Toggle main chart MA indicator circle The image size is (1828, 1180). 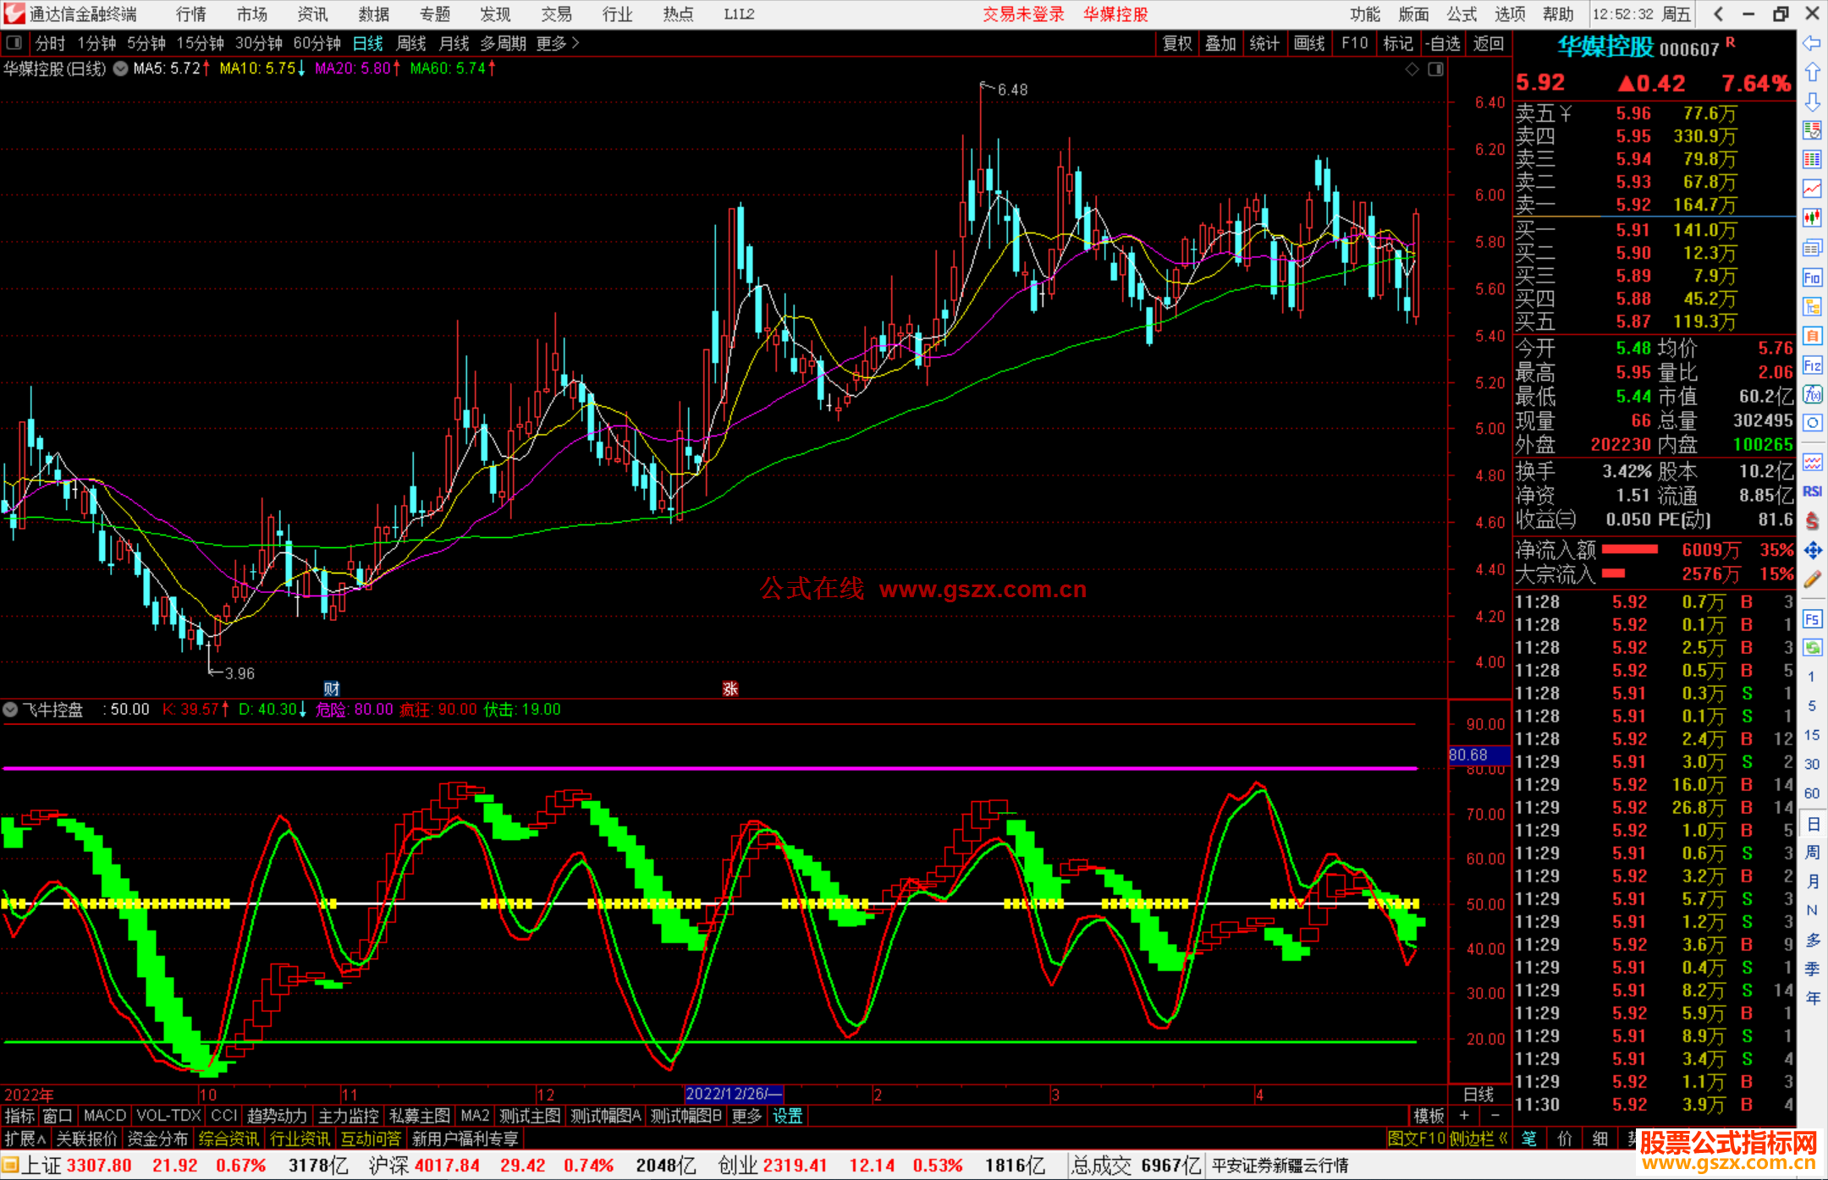click(x=120, y=69)
